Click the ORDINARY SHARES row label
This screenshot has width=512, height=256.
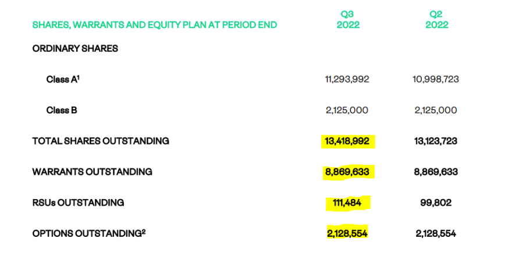pos(75,48)
